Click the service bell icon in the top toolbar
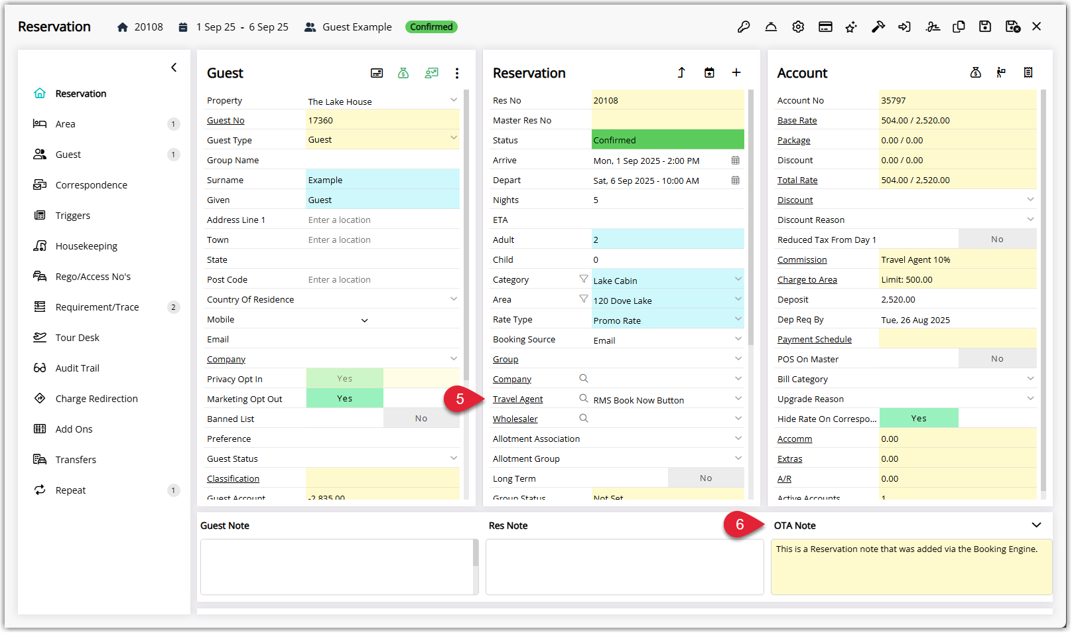The height and width of the screenshot is (633, 1072). pos(771,27)
